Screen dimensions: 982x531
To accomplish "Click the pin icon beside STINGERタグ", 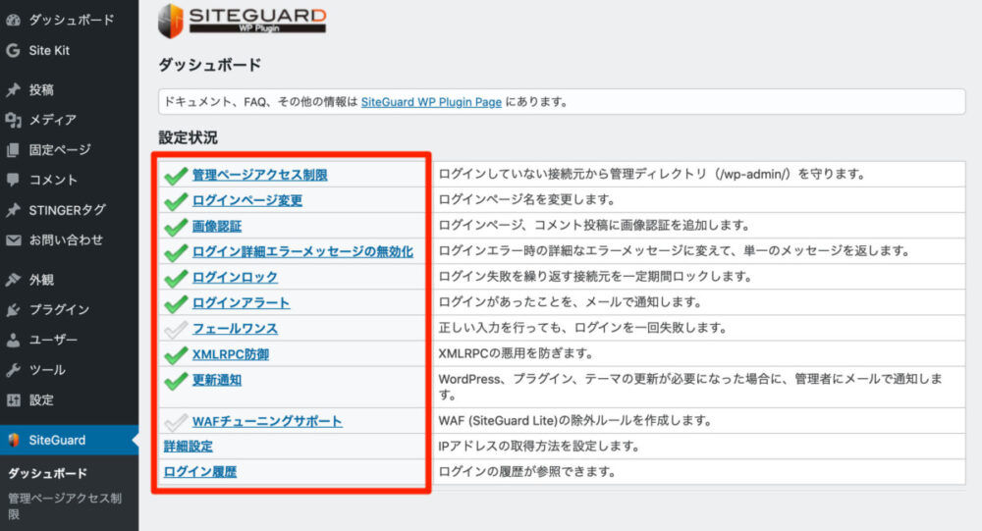I will tap(13, 210).
